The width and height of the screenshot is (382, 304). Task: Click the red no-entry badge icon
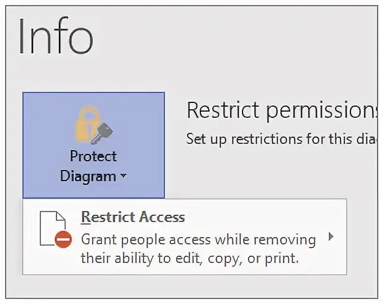[x=63, y=240]
